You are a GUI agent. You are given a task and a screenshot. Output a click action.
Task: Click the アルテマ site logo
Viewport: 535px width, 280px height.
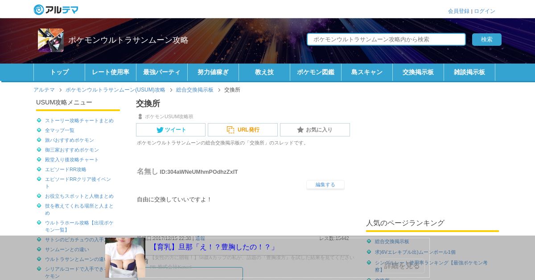pos(56,10)
